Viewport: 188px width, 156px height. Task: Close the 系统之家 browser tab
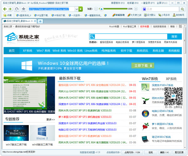click(x=36, y=21)
